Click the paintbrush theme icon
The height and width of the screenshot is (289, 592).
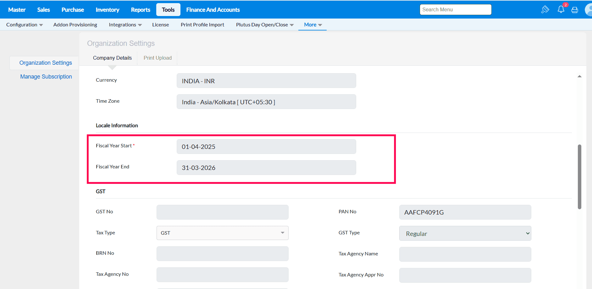(x=545, y=10)
